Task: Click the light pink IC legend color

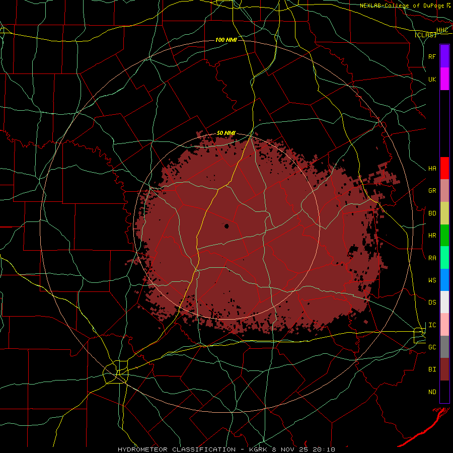Action: coord(444,325)
